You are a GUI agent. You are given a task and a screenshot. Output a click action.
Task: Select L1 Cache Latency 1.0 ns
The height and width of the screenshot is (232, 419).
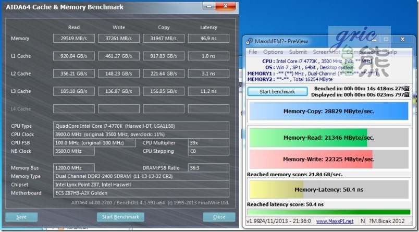click(208, 56)
